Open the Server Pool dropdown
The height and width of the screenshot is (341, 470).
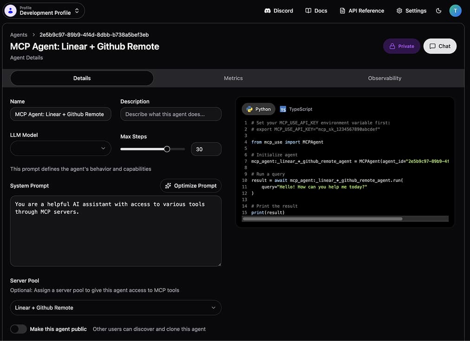pyautogui.click(x=116, y=308)
